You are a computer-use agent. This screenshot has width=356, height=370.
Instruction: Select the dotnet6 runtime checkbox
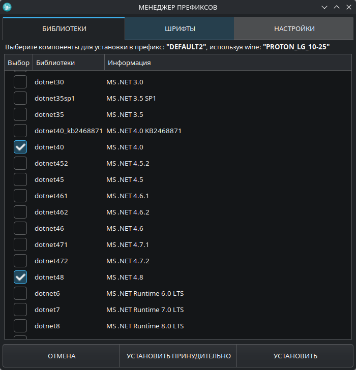click(20, 293)
